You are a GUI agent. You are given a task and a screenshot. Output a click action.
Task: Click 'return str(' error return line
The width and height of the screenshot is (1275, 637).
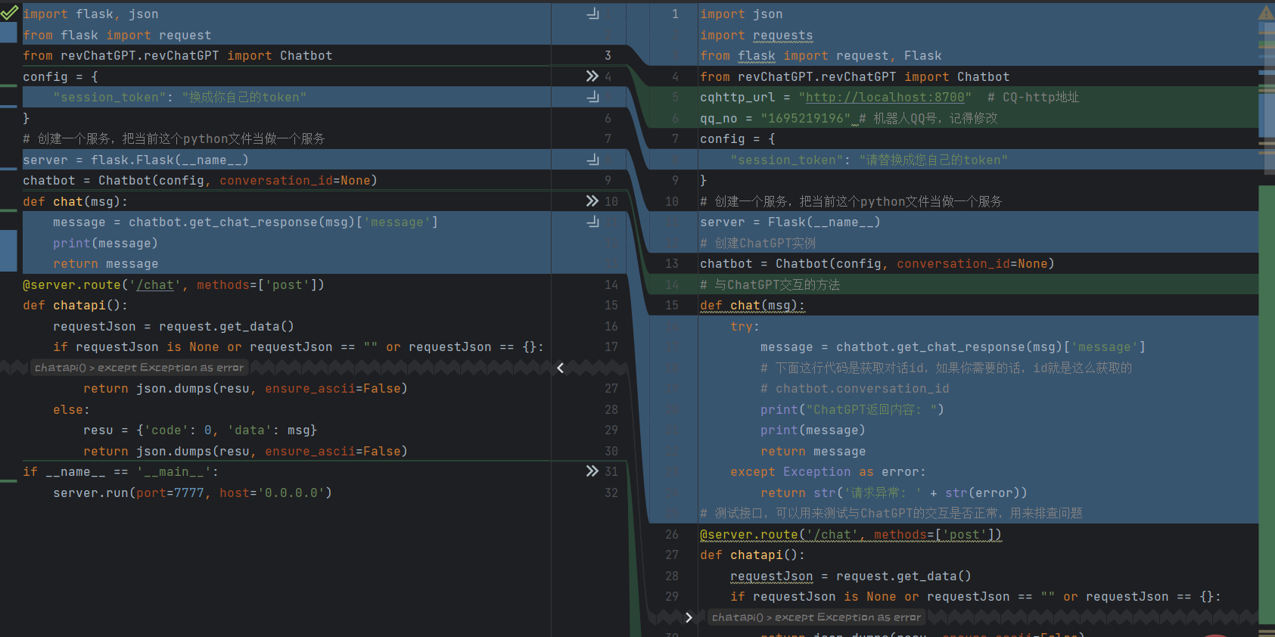coord(894,493)
